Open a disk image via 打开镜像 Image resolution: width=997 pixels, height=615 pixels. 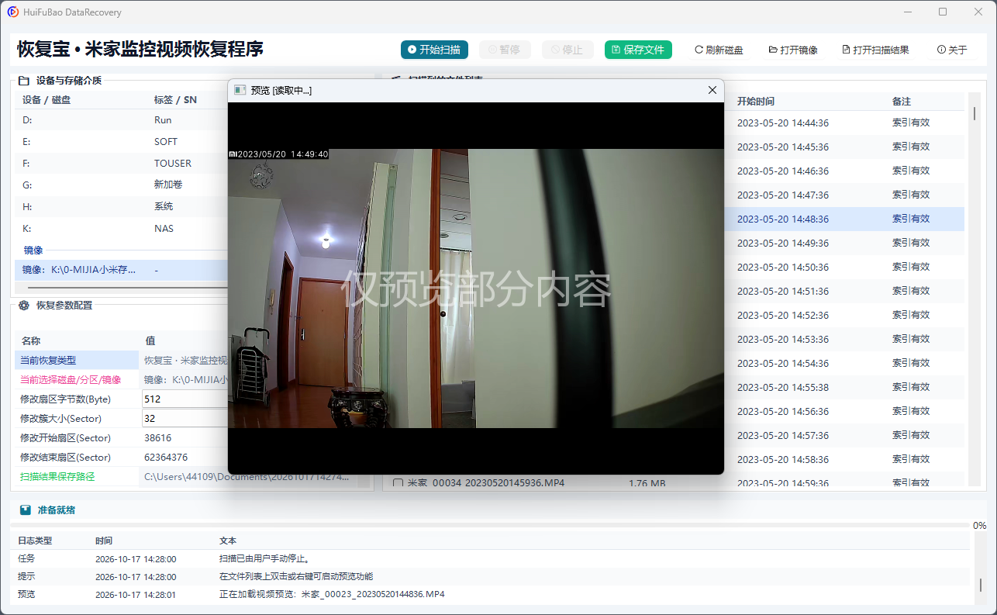793,50
